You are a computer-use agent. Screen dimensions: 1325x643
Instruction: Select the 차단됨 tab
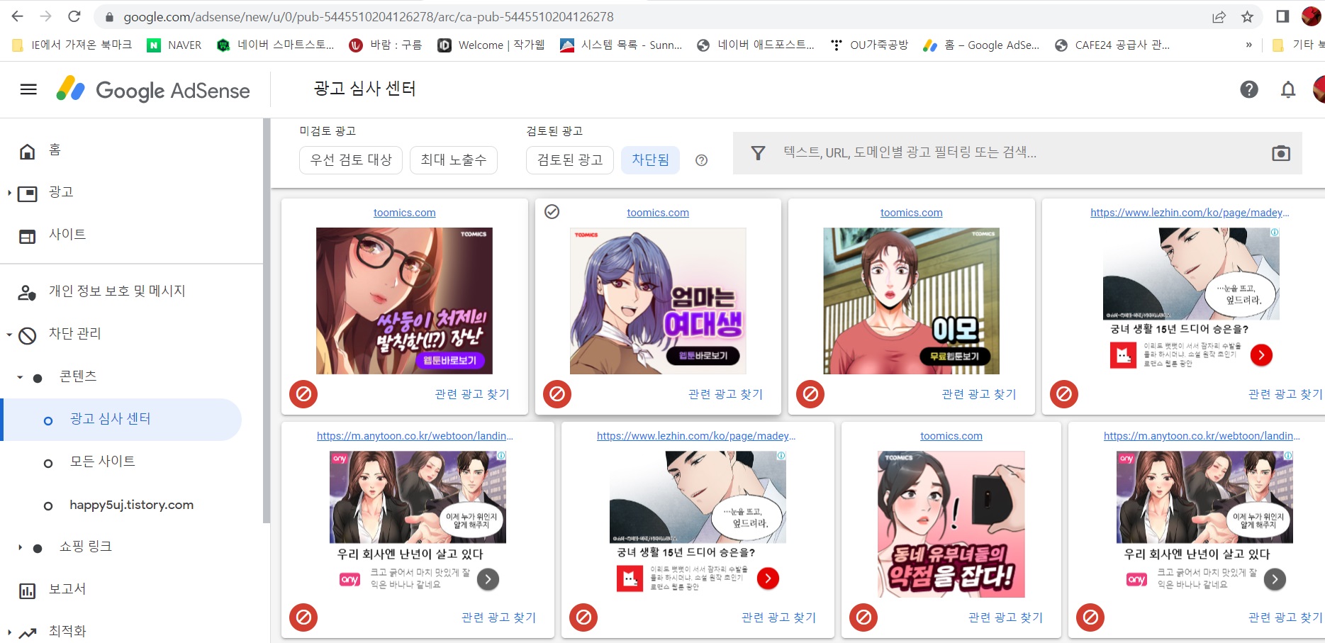point(650,160)
